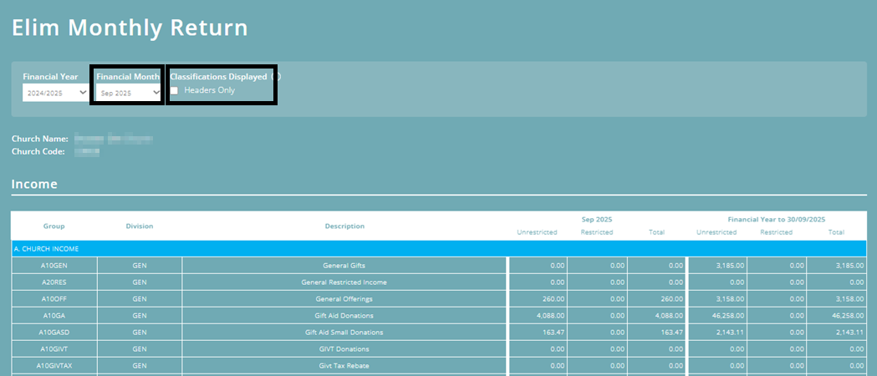Click GEN division in the A10GEN row
The width and height of the screenshot is (877, 376).
click(x=140, y=266)
